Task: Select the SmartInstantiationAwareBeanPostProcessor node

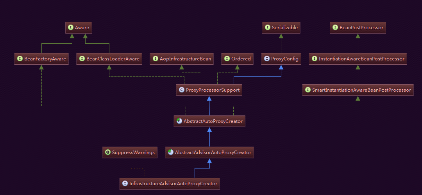Action: [358, 90]
